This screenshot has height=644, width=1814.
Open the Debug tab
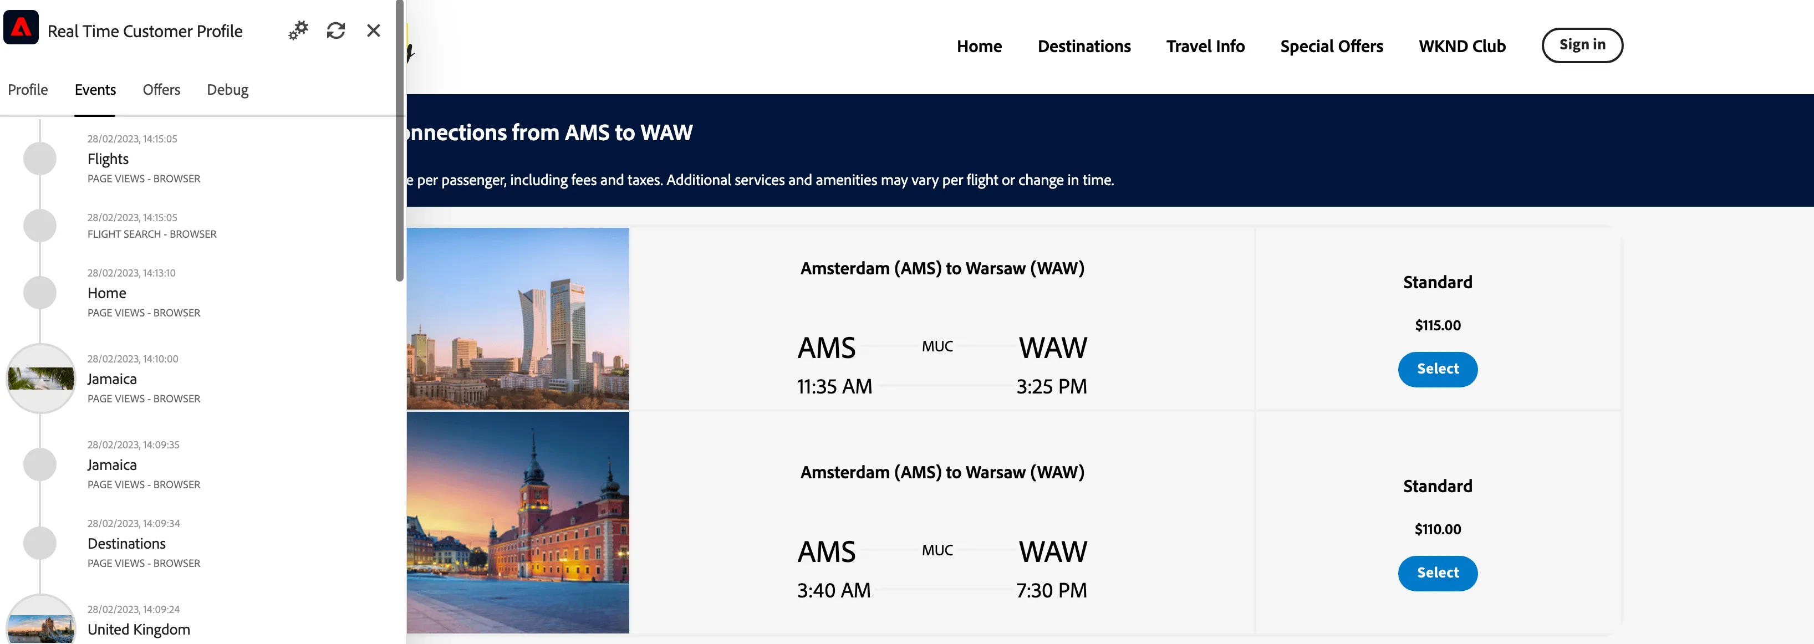(x=227, y=90)
